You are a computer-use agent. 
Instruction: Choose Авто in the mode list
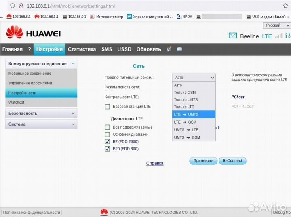point(194,85)
